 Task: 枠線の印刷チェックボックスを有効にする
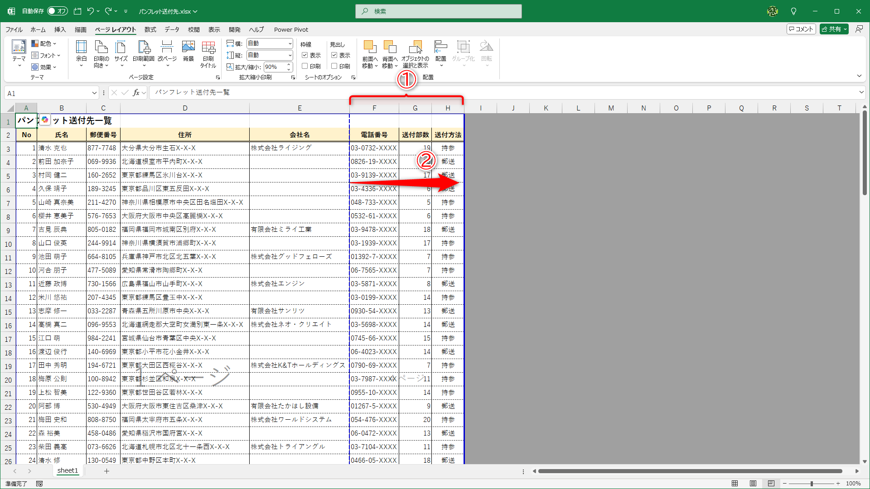[305, 66]
